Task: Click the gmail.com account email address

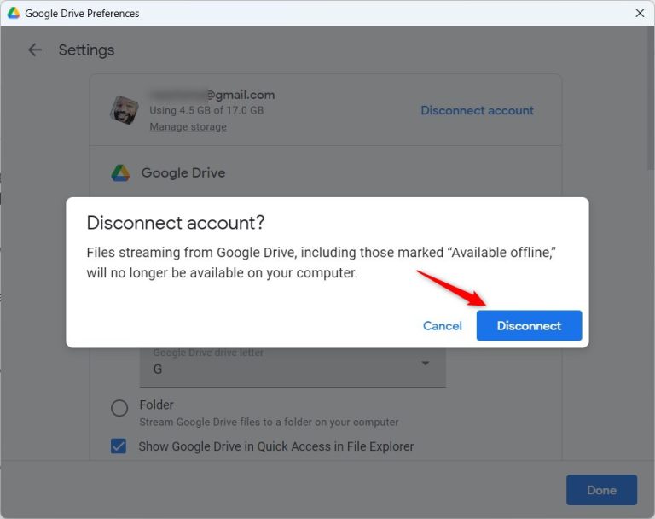Action: pyautogui.click(x=212, y=95)
